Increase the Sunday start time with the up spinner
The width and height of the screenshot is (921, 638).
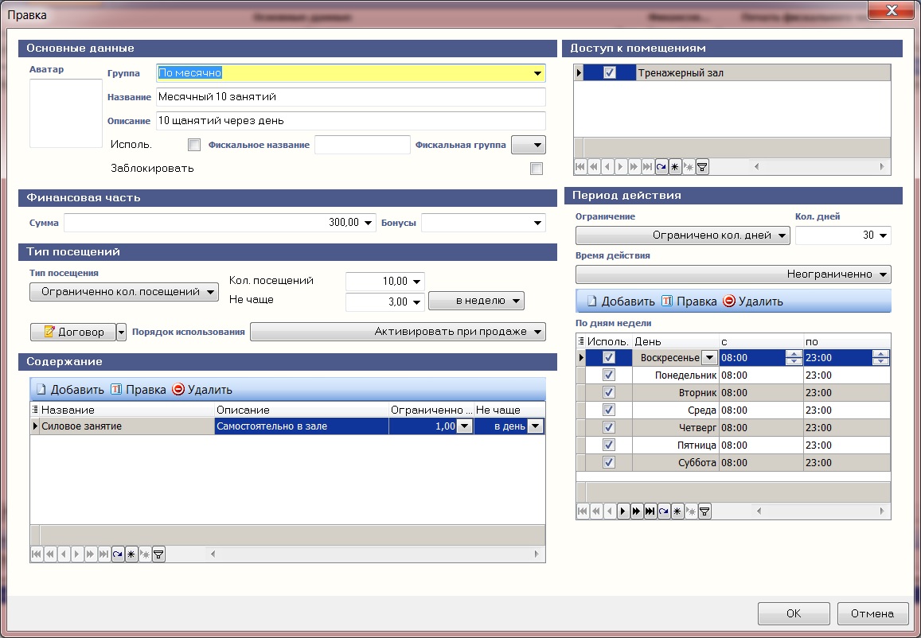tap(793, 354)
